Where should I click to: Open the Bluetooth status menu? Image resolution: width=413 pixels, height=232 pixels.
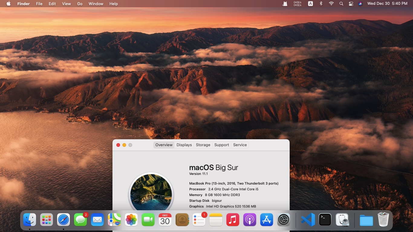[321, 4]
